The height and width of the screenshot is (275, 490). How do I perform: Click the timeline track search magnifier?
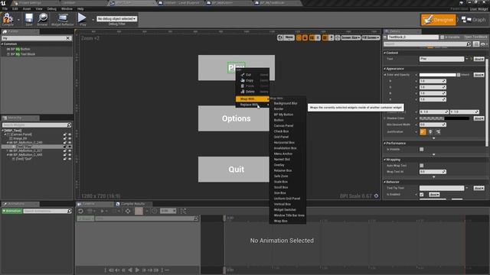[x=196, y=218]
